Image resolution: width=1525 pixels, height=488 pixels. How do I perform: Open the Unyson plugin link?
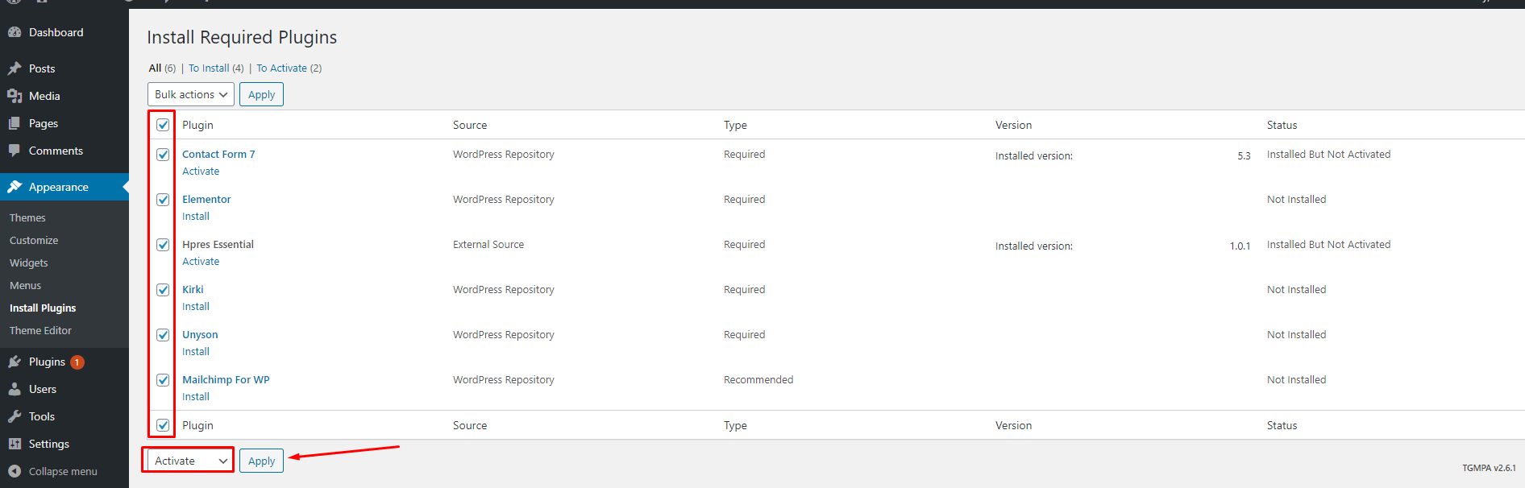[x=200, y=335]
